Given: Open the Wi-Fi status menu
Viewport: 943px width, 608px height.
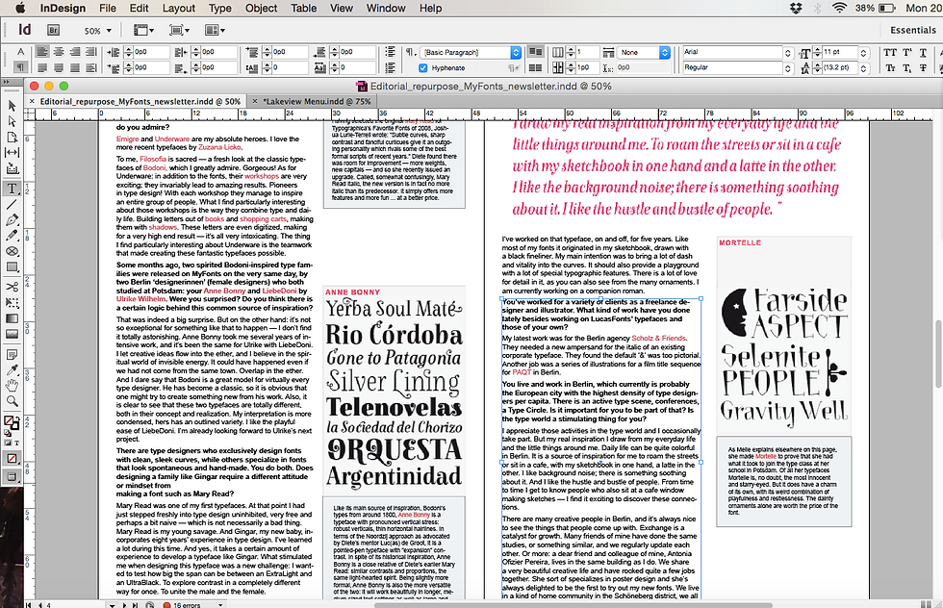Looking at the screenshot, I should coord(839,8).
